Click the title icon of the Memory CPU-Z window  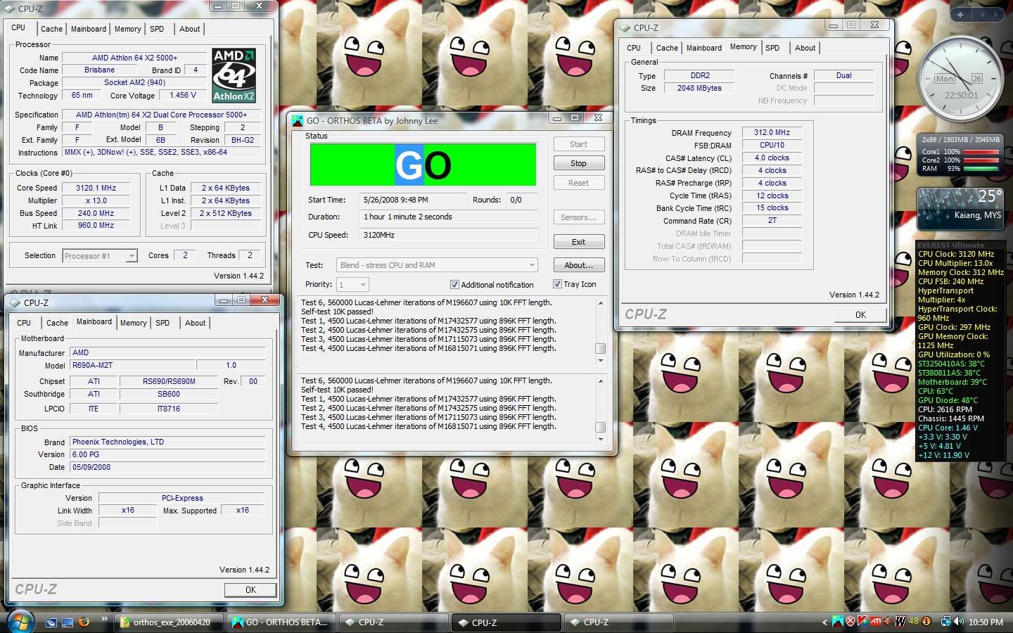pyautogui.click(x=625, y=27)
